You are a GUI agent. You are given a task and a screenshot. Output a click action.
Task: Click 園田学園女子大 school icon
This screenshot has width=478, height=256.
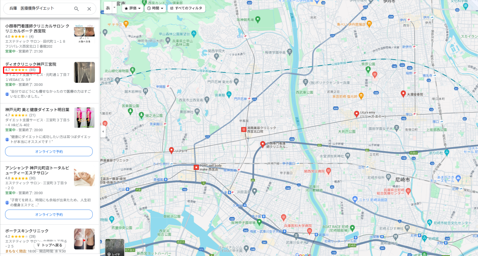pos(396,128)
